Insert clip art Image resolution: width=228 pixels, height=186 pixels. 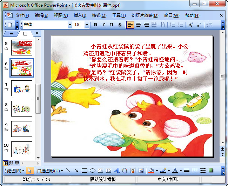pos(133,171)
